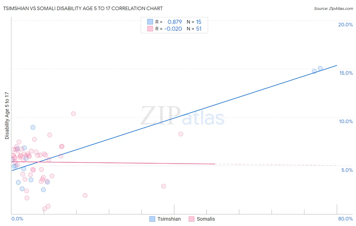This screenshot has height=226, width=356.
Task: Click the lowest Somali point near 0.5%
Action: click(x=45, y=209)
